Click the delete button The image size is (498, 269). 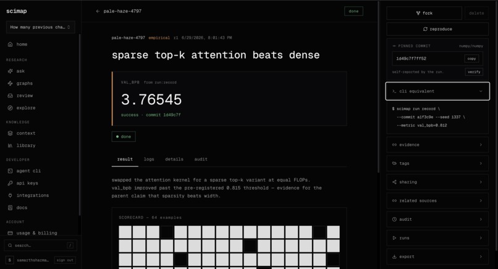(476, 13)
